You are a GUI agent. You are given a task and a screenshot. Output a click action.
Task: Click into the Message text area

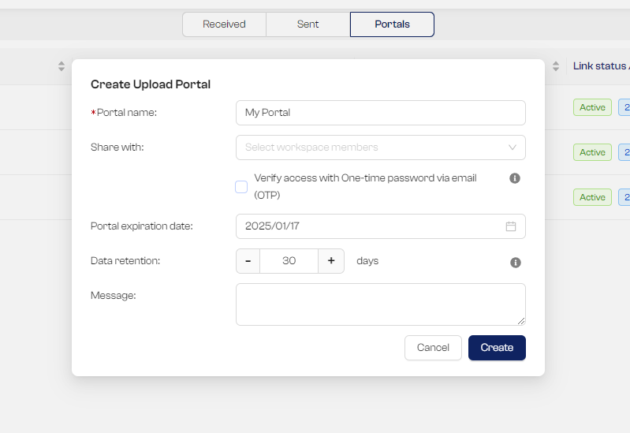point(380,304)
